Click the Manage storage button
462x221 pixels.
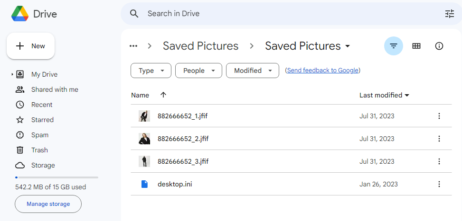48,203
